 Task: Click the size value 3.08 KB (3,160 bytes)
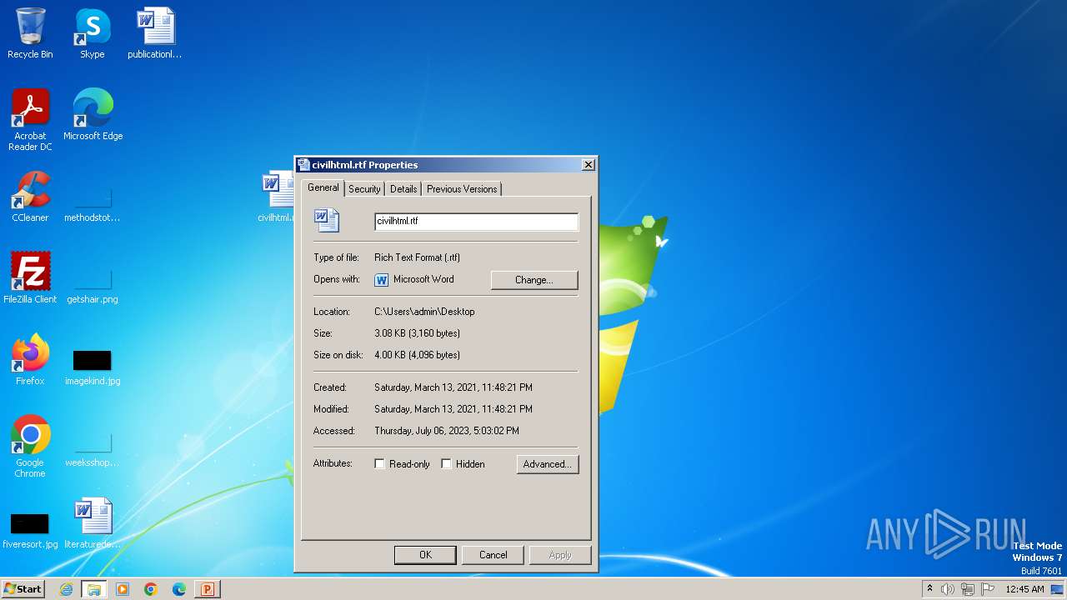click(417, 333)
